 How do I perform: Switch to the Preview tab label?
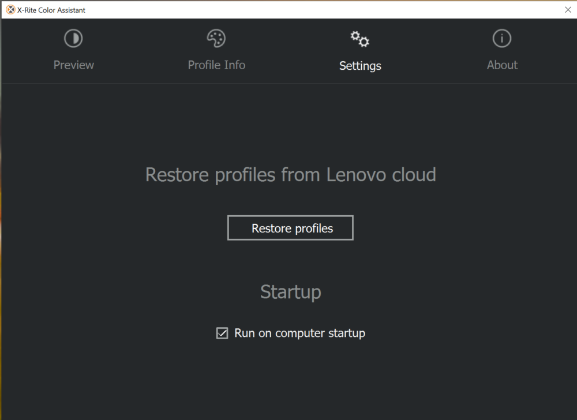coord(73,65)
